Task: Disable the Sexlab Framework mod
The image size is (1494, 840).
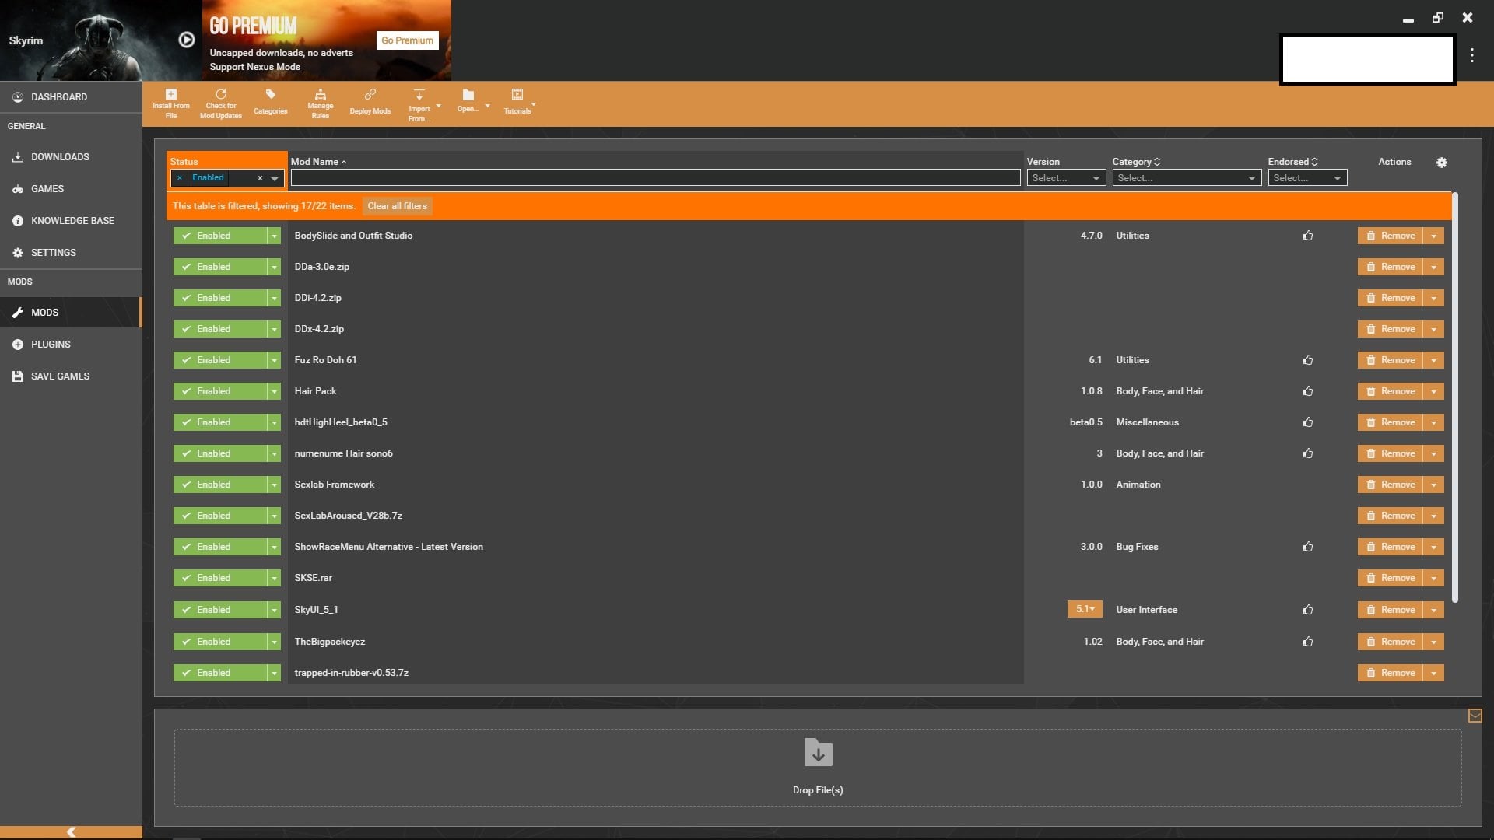Action: [x=220, y=485]
